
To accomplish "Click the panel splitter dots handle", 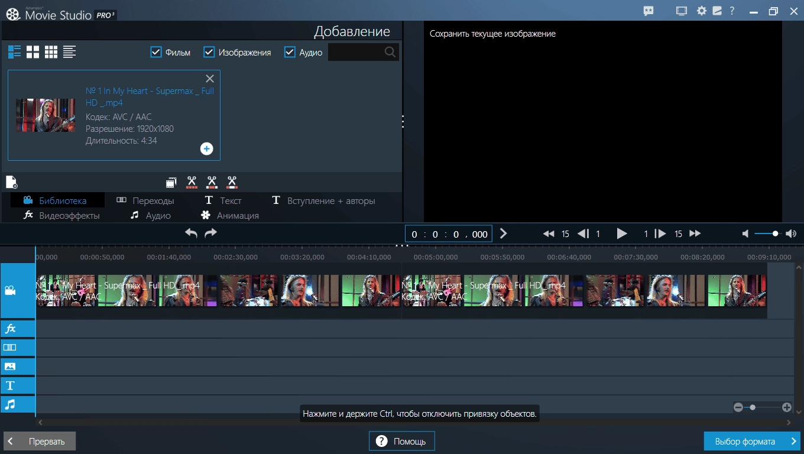I will point(403,121).
